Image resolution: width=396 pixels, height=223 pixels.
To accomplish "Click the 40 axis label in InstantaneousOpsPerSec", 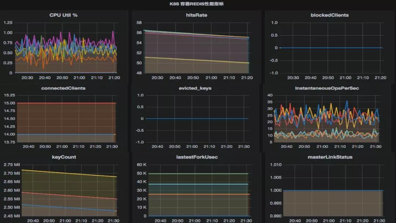I will tap(270, 95).
